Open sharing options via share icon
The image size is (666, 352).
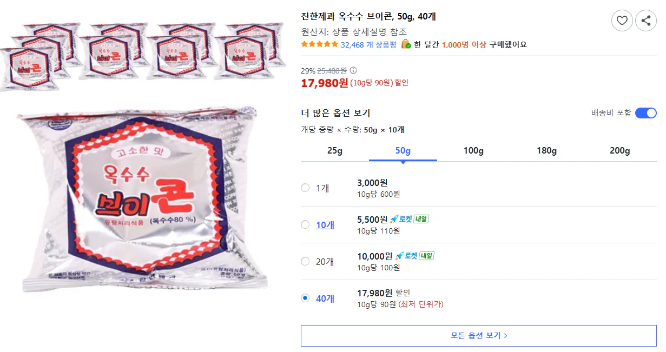click(x=645, y=20)
